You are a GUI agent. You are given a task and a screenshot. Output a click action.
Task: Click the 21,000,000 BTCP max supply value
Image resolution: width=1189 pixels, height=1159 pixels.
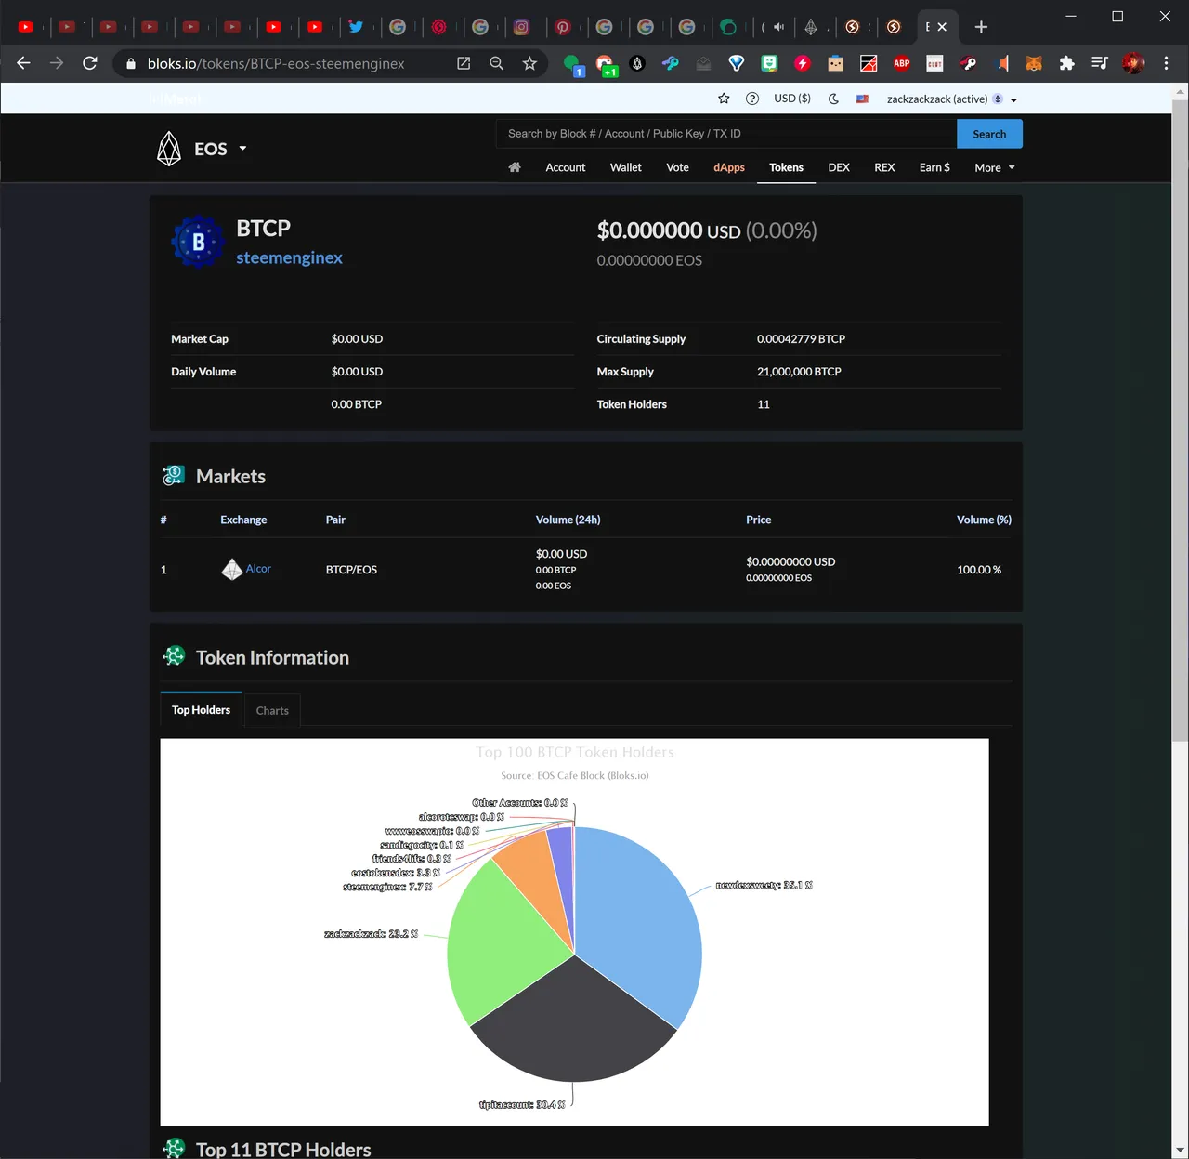[799, 372]
